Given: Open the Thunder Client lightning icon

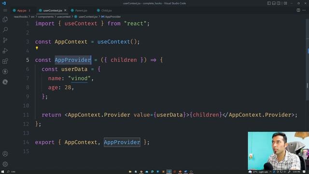Looking at the screenshot, I should coord(5,72).
